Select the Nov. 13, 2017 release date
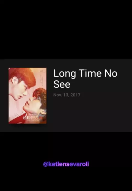132x191 pixels. tap(67, 95)
